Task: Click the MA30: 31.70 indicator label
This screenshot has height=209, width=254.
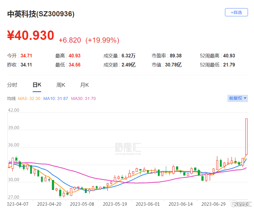Action: tap(83, 98)
